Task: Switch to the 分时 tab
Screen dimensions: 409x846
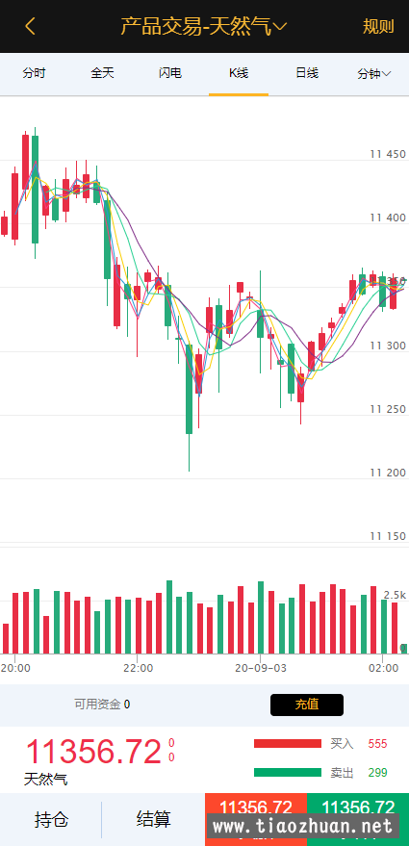Action: pyautogui.click(x=34, y=73)
